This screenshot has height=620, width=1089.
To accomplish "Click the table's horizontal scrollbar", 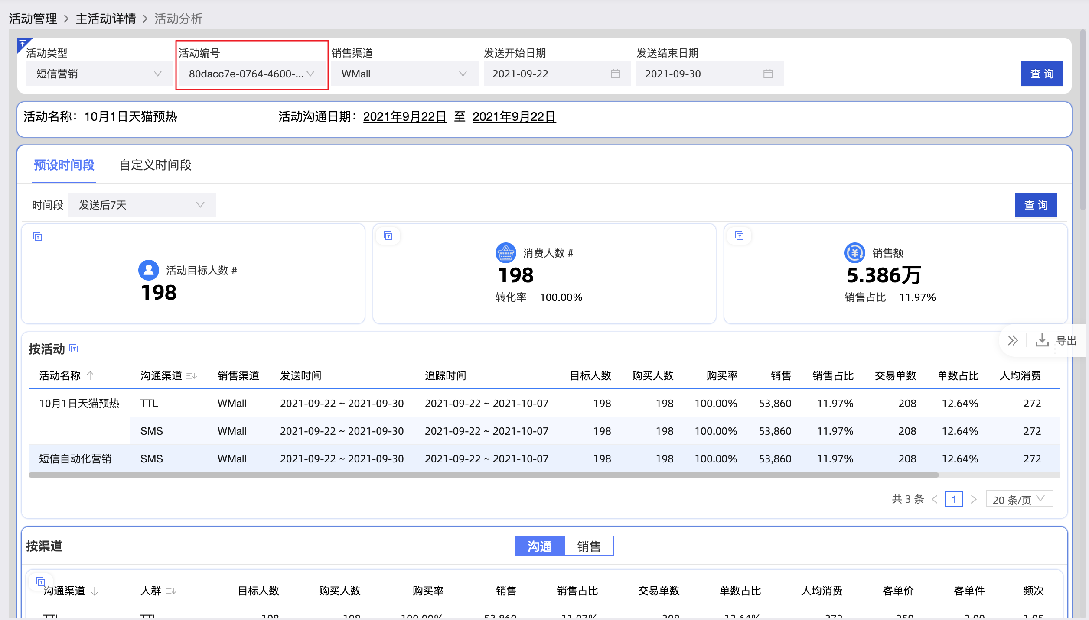I will 483,475.
